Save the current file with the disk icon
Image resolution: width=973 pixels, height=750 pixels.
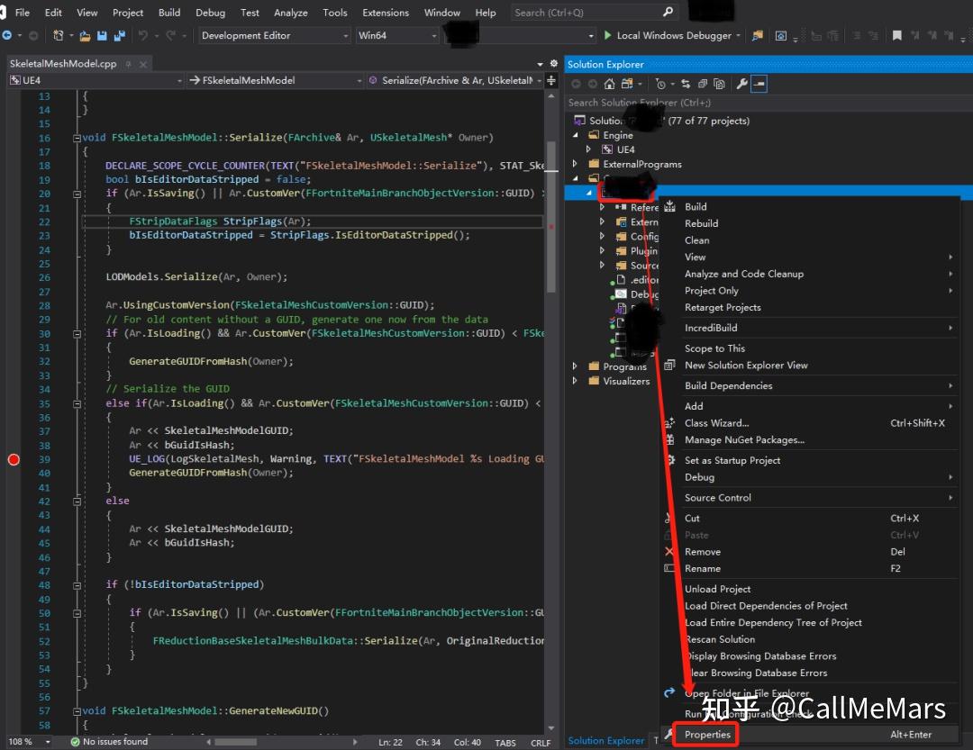tap(103, 36)
